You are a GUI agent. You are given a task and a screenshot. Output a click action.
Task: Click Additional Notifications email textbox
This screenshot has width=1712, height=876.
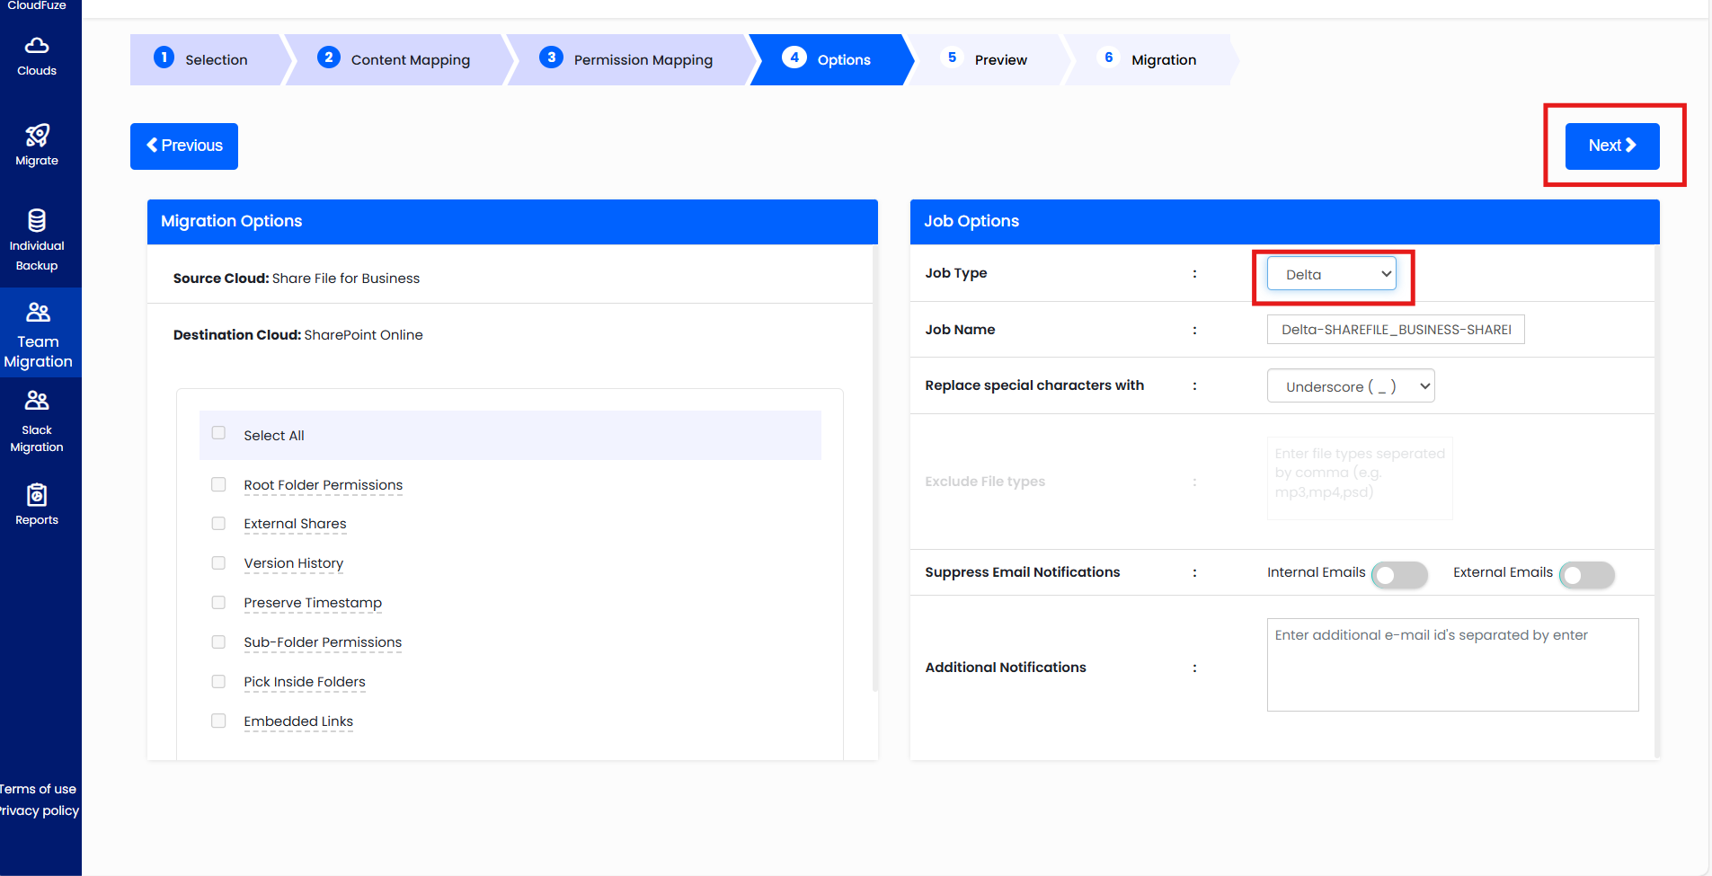coord(1452,665)
